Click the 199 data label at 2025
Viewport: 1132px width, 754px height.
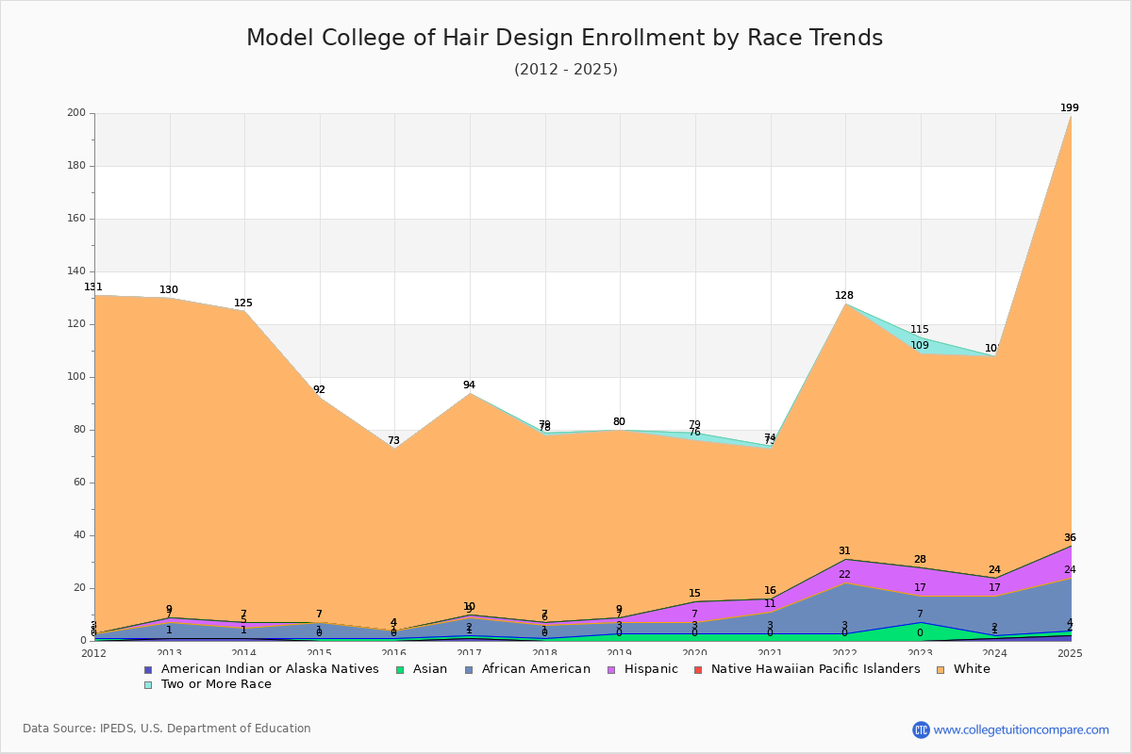point(1070,107)
